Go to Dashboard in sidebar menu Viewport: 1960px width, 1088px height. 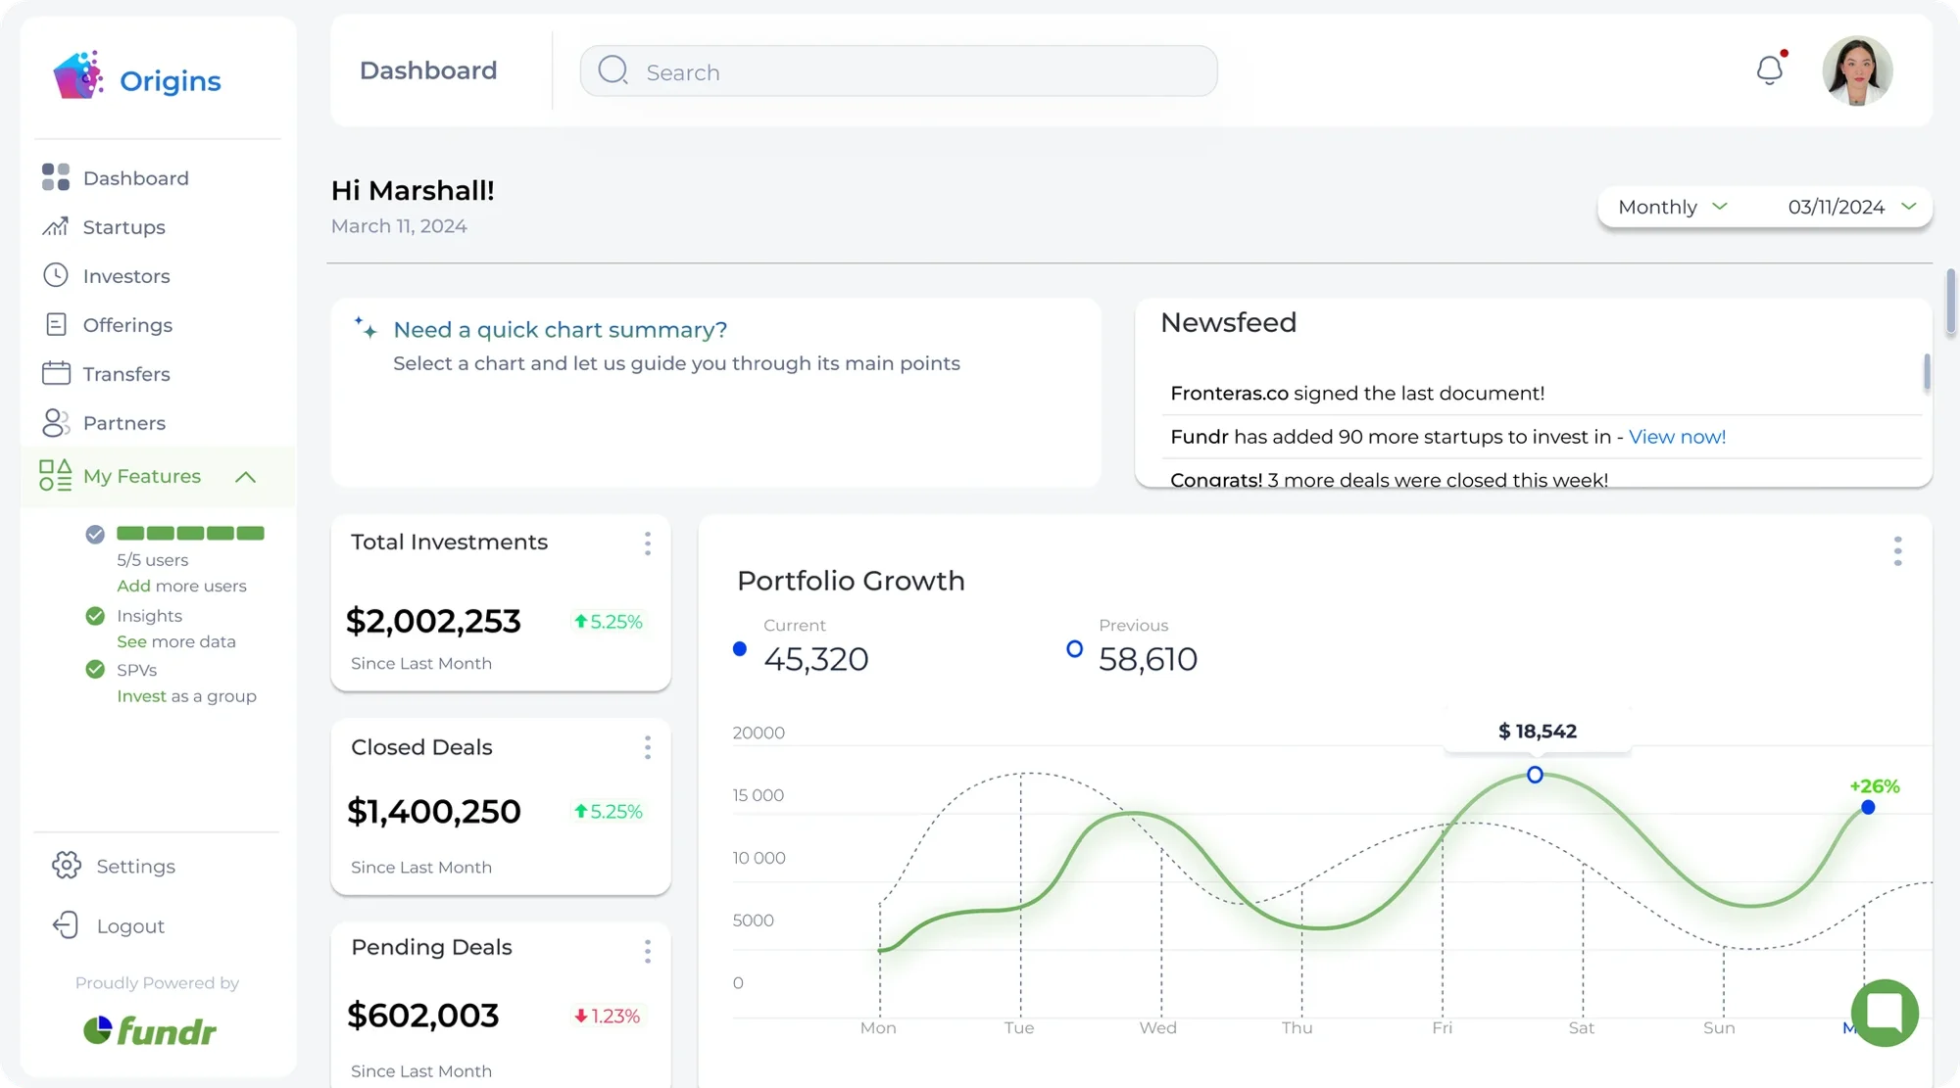tap(136, 178)
